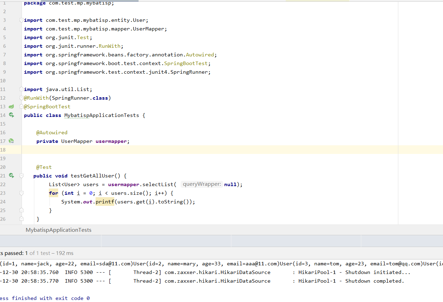Viewport: 443px width, 302px height.
Task: Run testGetAllUser from its gutter icon
Action: 11,176
